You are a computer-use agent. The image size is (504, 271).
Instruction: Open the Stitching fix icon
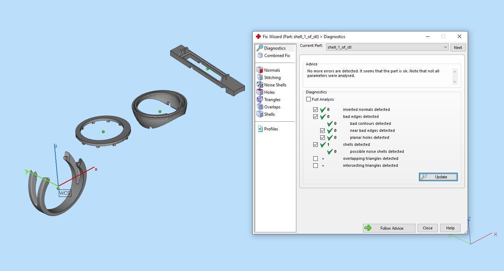(x=260, y=78)
